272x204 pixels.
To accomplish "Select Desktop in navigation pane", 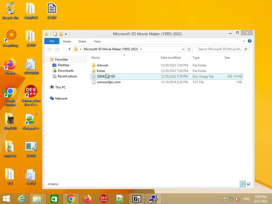I will coord(63,65).
